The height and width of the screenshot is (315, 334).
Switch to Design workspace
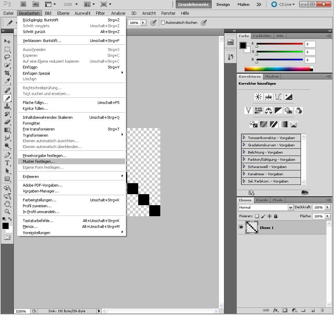(223, 4)
